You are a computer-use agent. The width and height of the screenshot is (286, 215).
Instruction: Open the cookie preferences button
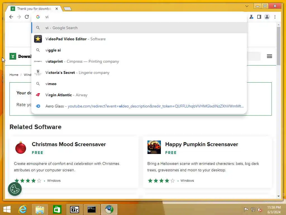15,189
